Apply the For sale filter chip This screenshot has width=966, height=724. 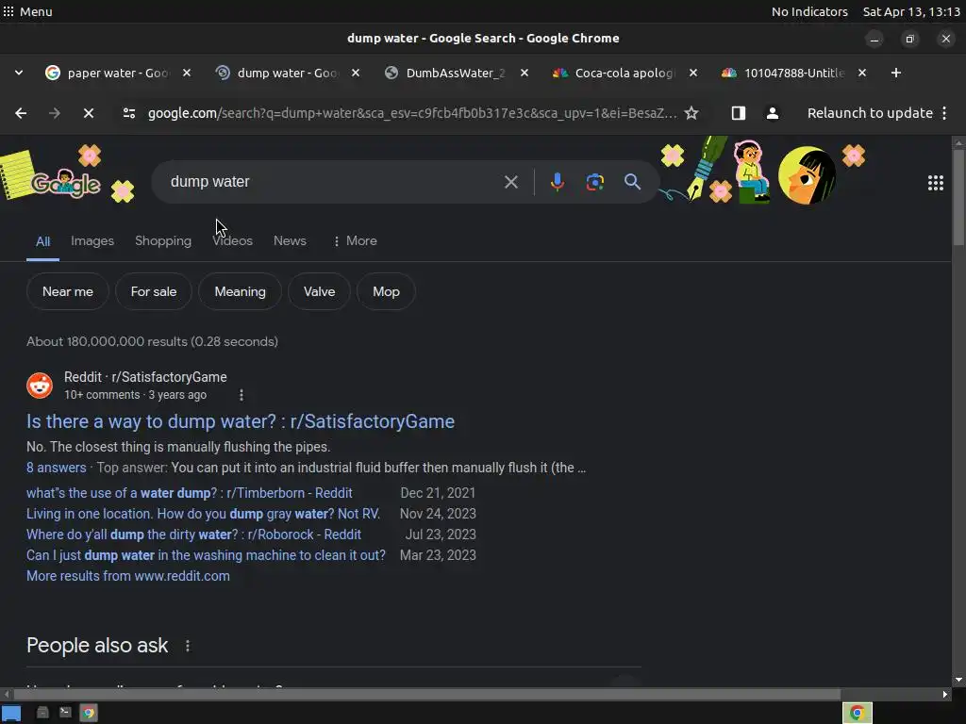click(x=154, y=292)
